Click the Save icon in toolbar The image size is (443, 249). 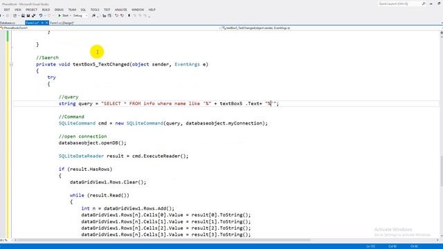(28, 15)
